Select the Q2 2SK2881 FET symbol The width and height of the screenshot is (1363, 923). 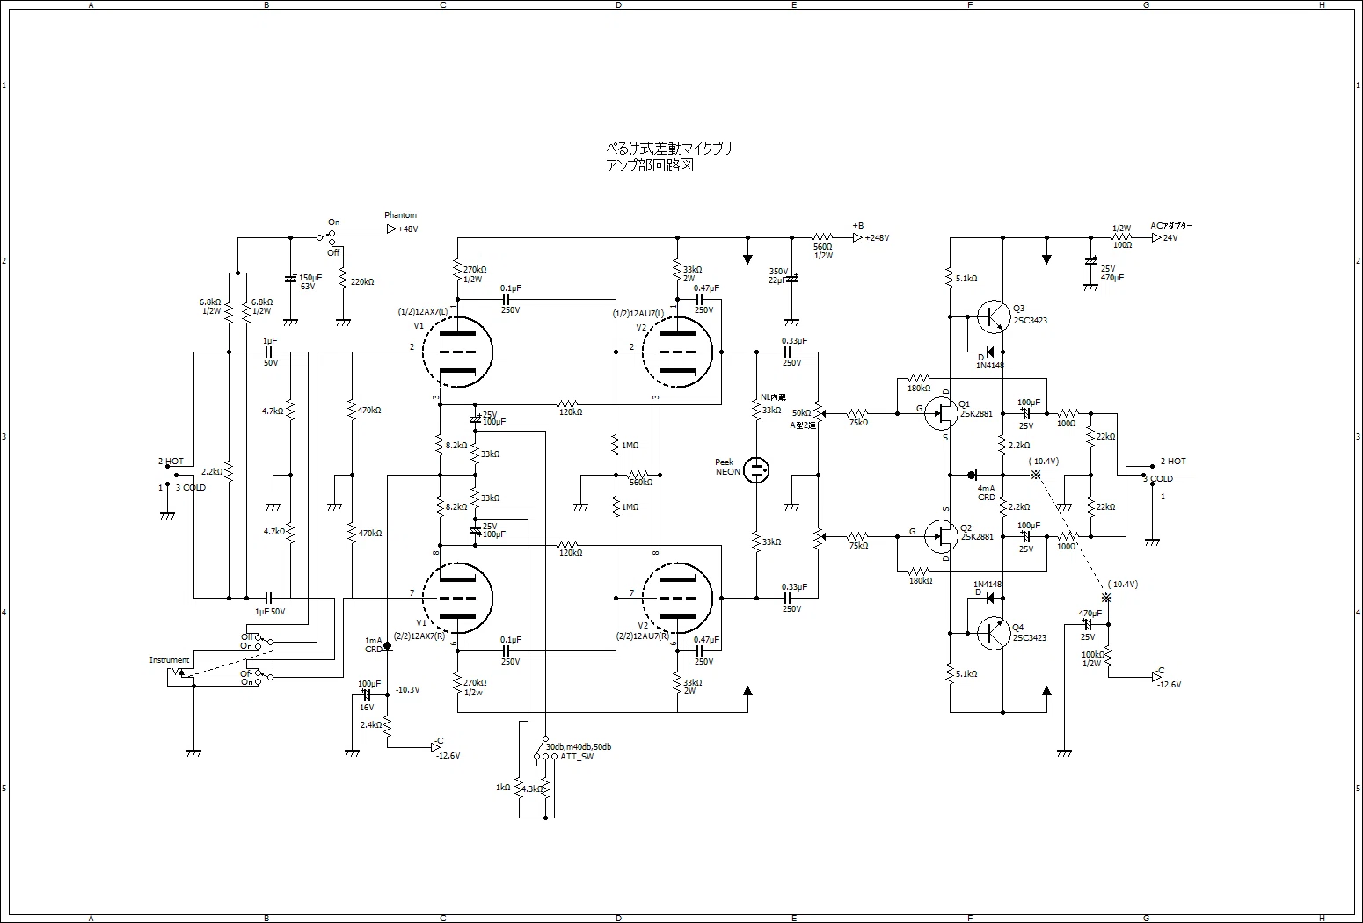pos(942,535)
